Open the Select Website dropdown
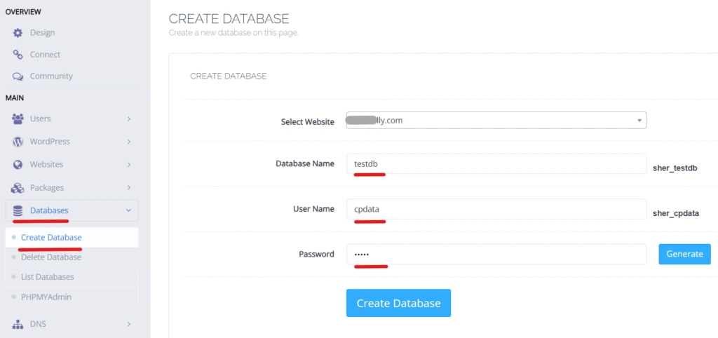This screenshot has height=338, width=718. (x=496, y=121)
